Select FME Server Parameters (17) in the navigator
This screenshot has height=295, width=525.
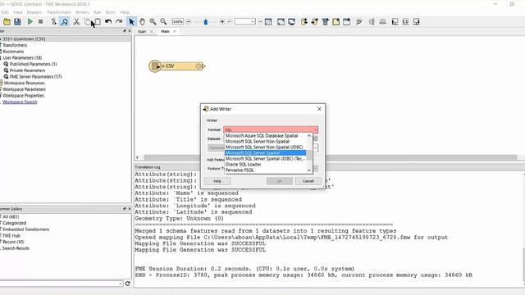pyautogui.click(x=36, y=76)
